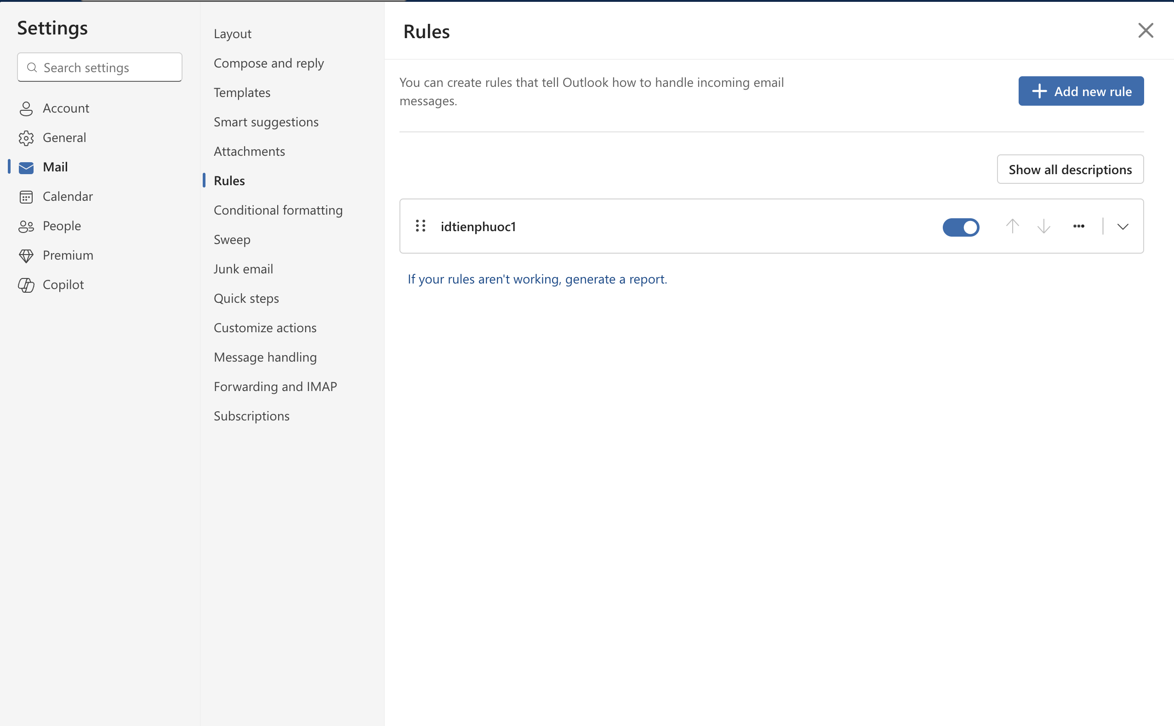Click the Copilot icon in sidebar
This screenshot has width=1174, height=726.
coord(26,285)
